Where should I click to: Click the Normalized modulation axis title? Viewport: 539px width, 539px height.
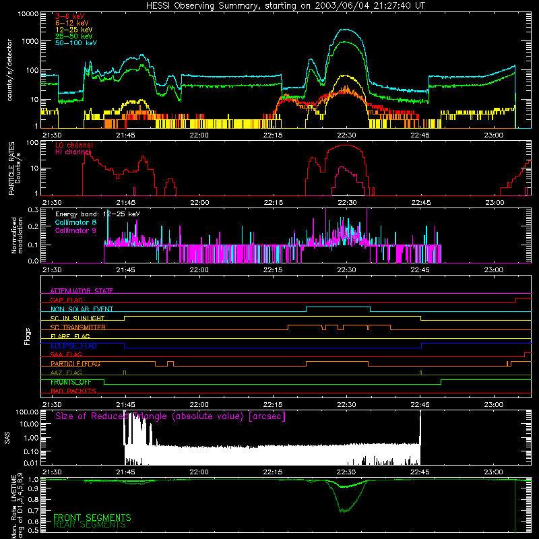click(x=17, y=235)
